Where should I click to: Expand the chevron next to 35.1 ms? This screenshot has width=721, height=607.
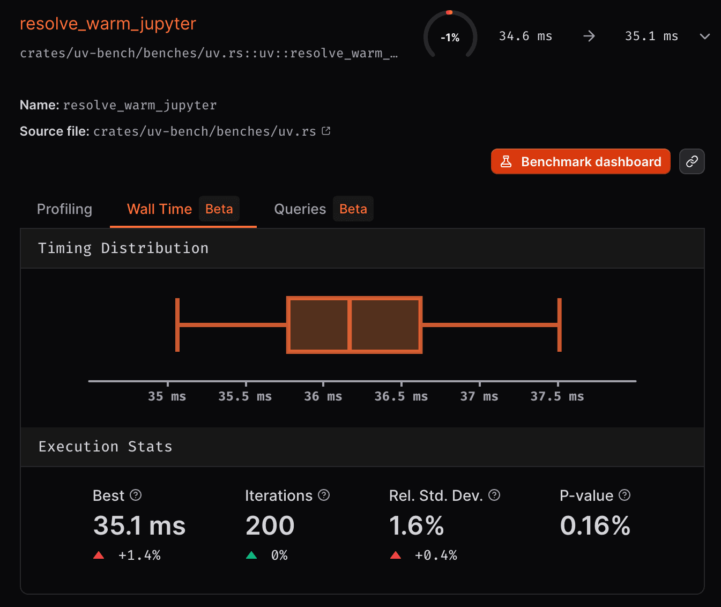click(x=704, y=37)
